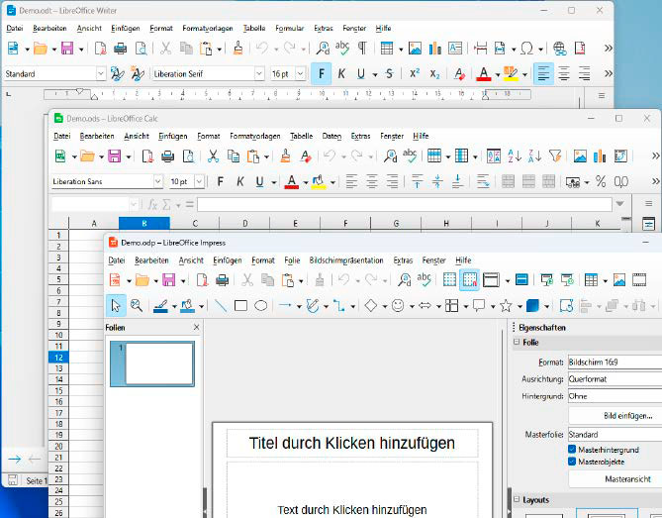Click Print icon in Writer window

coord(121,49)
